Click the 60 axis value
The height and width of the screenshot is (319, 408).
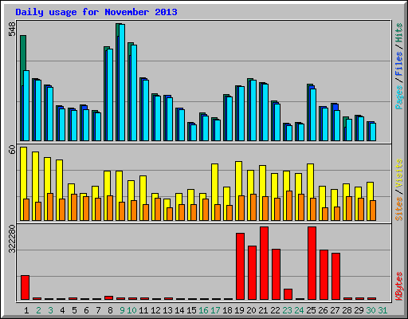click(x=12, y=150)
